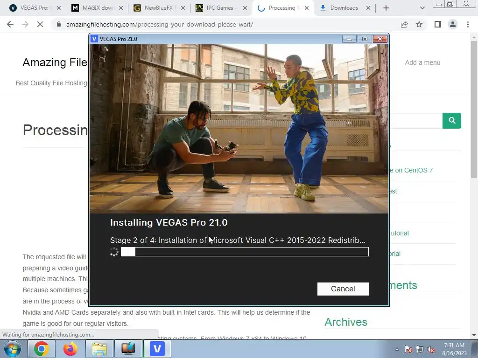Go back to previous page
This screenshot has width=478, height=358.
10,24
